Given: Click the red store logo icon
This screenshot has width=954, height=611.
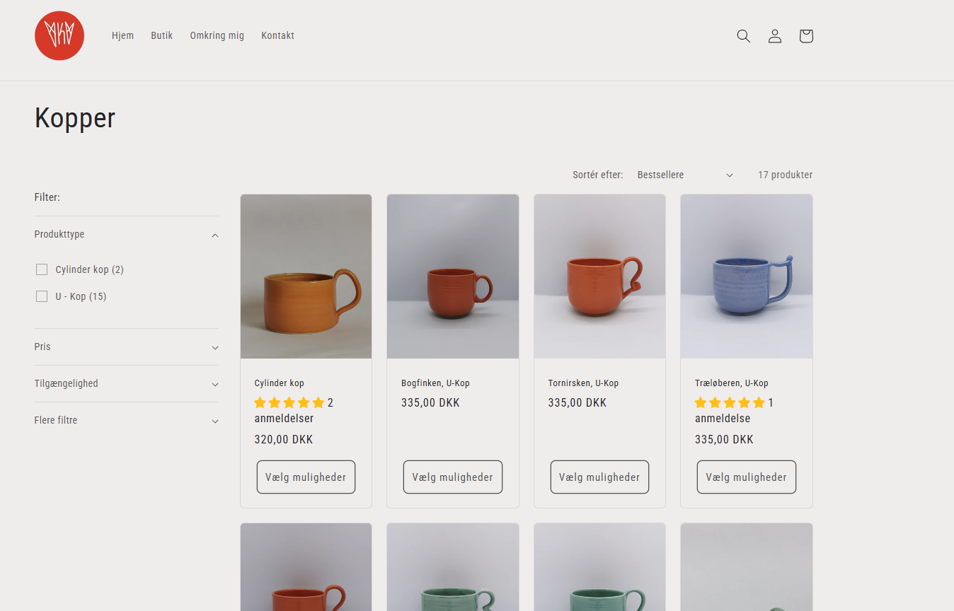Looking at the screenshot, I should [x=59, y=36].
